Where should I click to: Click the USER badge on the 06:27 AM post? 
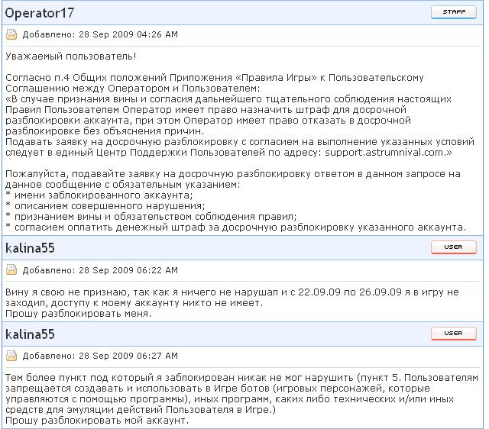click(453, 333)
